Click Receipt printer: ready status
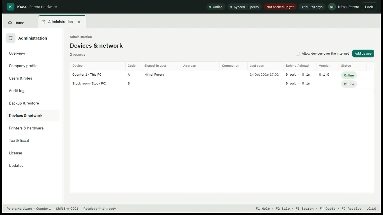This screenshot has height=215, width=383. (x=100, y=209)
